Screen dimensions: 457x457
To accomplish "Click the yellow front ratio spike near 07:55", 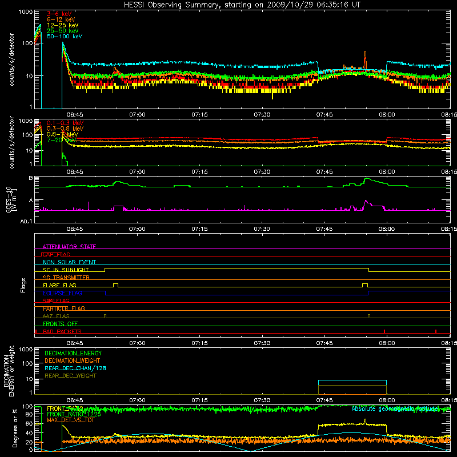I will (365, 422).
